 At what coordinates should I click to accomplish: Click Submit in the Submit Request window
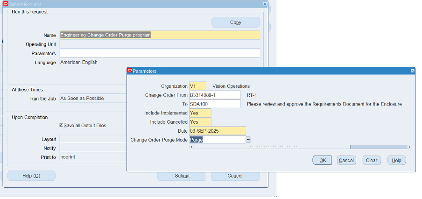pos(182,176)
